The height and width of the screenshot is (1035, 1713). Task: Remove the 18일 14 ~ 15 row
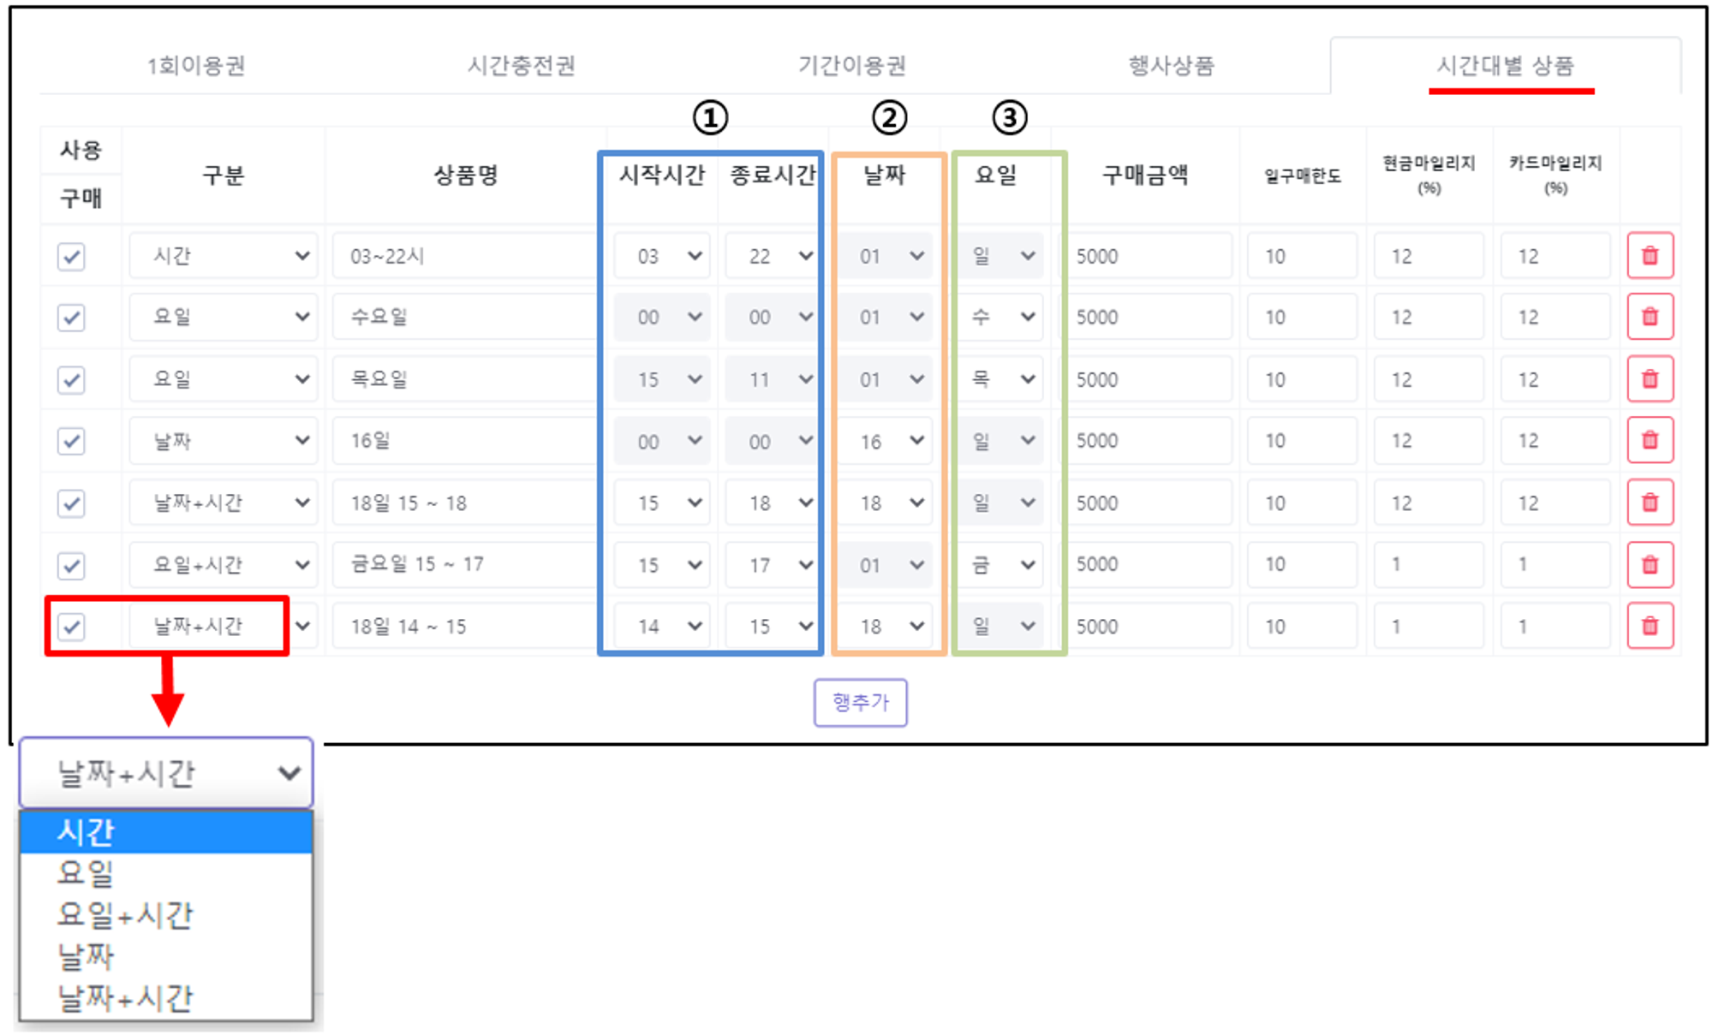pos(1650,627)
